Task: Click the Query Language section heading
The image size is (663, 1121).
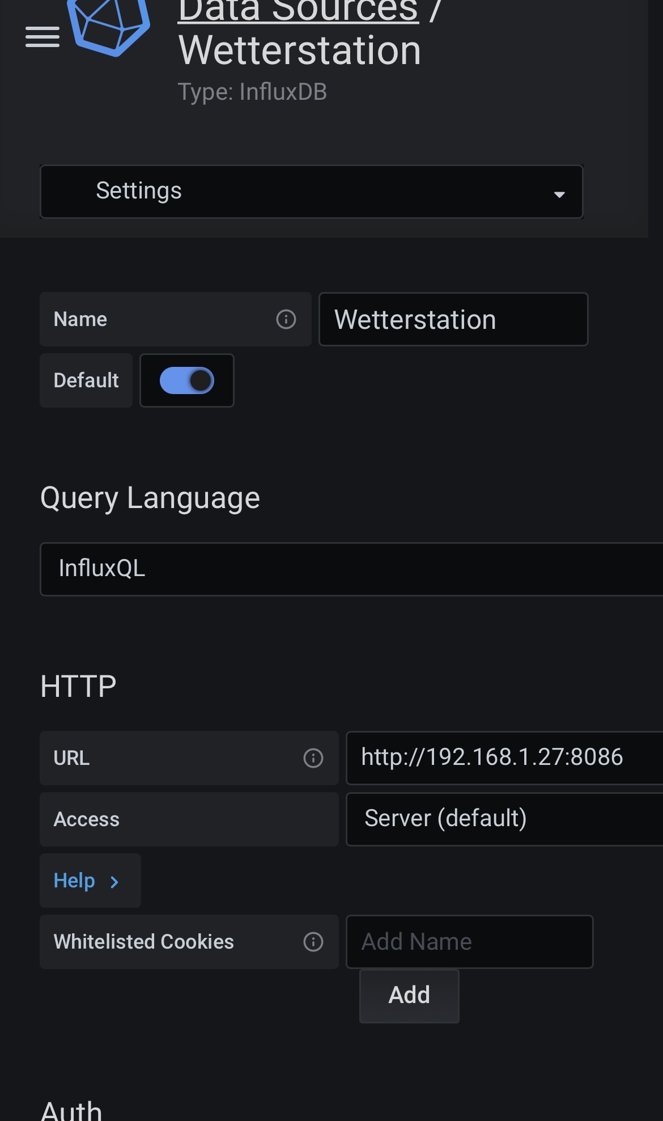Action: tap(150, 498)
